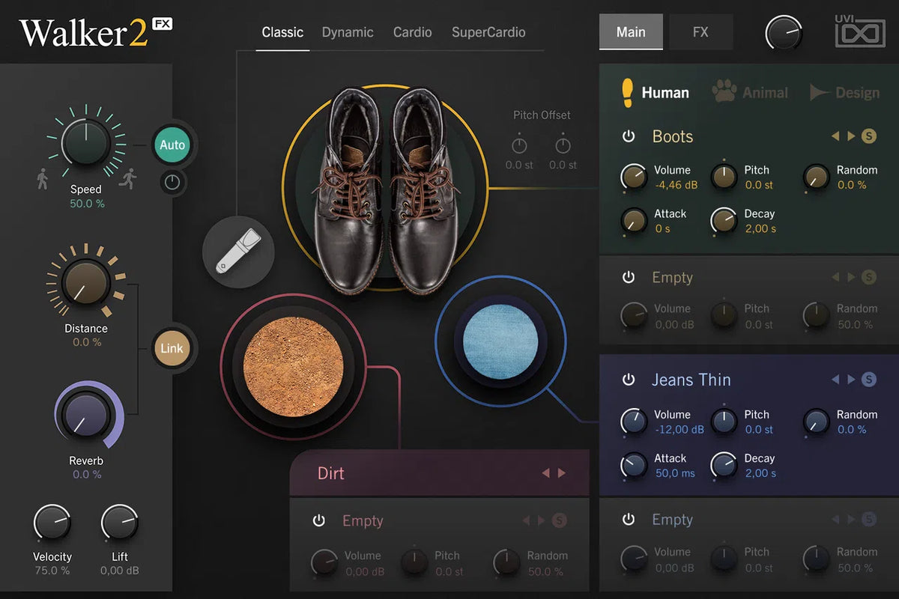Click the Link button
Viewport: 899px width, 599px height.
tap(172, 349)
